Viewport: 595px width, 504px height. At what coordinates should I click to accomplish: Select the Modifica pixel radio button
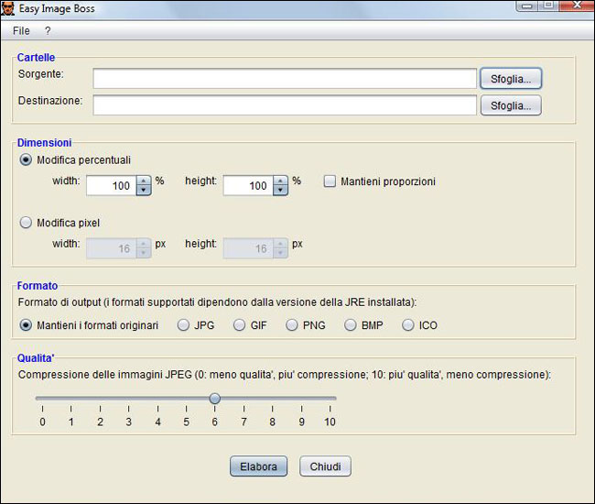click(x=26, y=223)
